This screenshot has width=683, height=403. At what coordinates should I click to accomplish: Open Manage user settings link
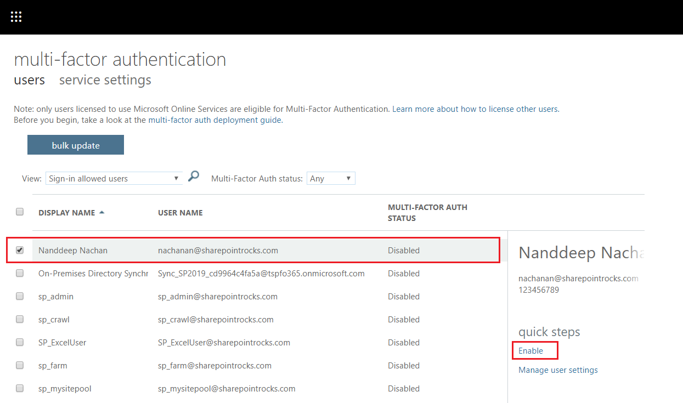(558, 370)
